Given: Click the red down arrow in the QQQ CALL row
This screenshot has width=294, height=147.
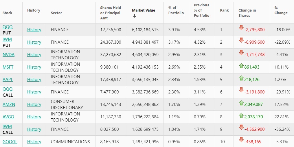Looking at the screenshot, I should [241, 90].
